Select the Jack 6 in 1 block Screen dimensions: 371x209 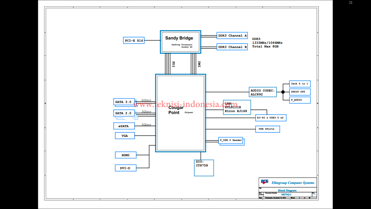[x=300, y=84]
